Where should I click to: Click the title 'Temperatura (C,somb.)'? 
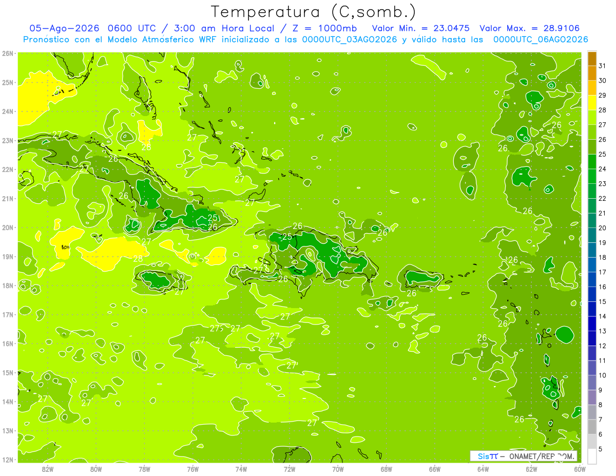[x=314, y=12]
